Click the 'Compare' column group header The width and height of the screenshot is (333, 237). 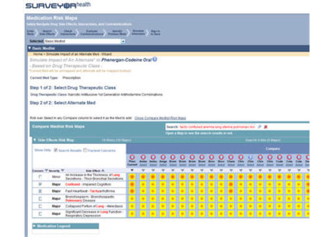(273, 149)
